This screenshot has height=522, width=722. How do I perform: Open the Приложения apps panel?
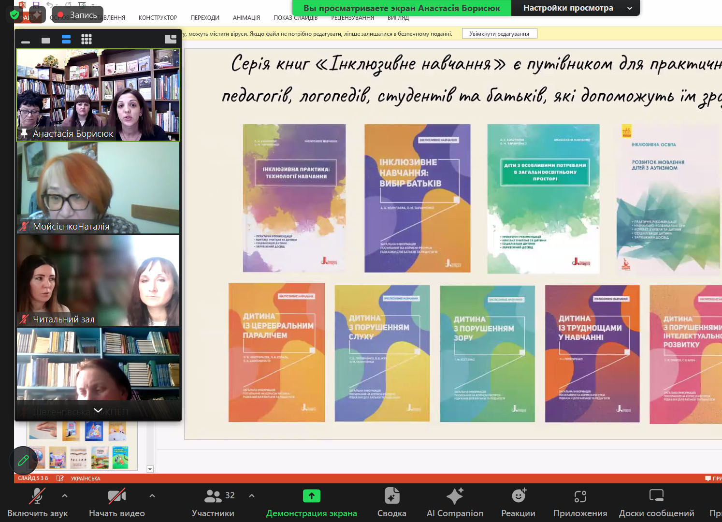[580, 503]
